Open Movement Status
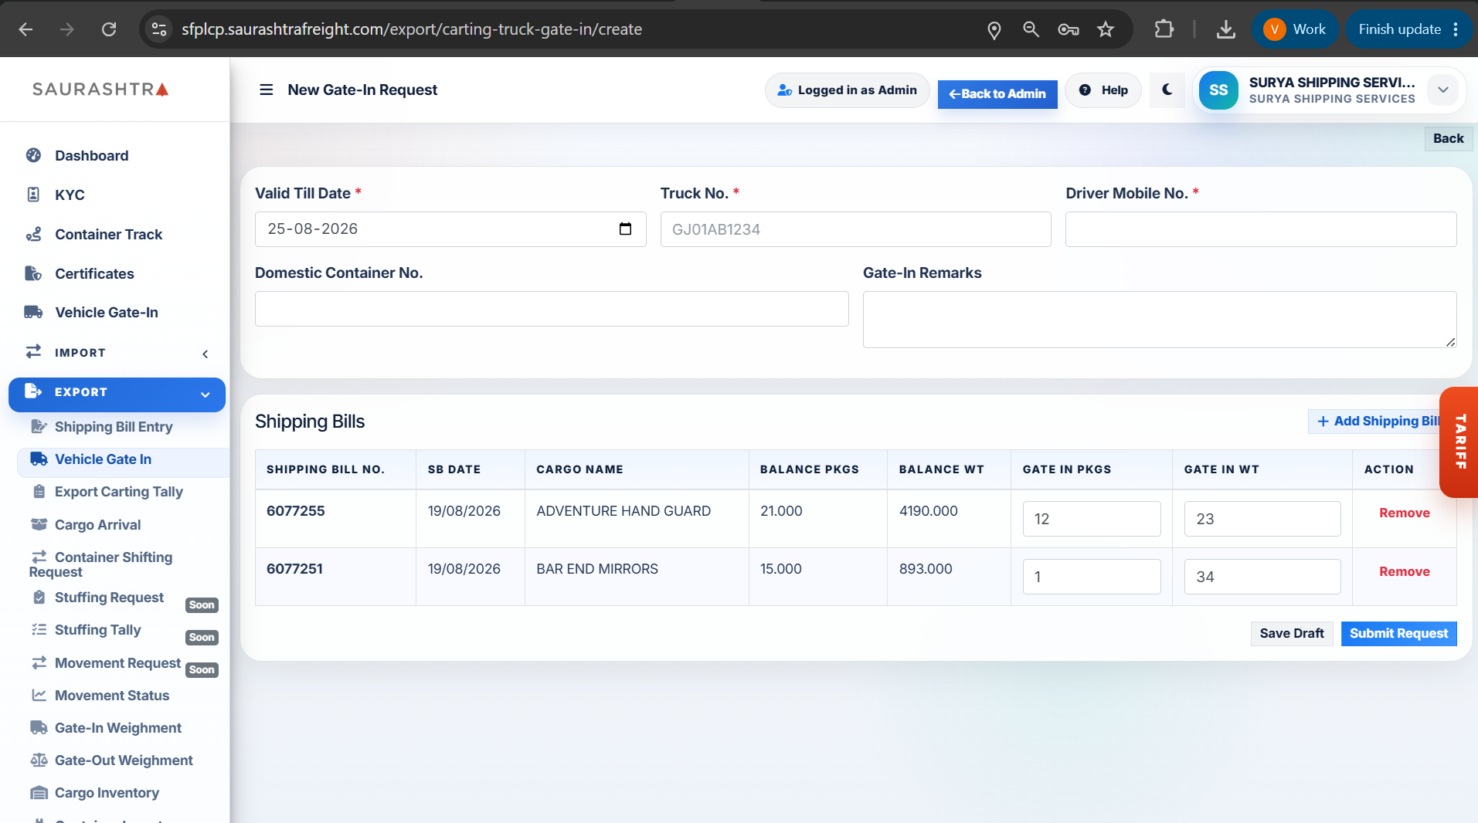This screenshot has height=823, width=1478. coord(111,696)
